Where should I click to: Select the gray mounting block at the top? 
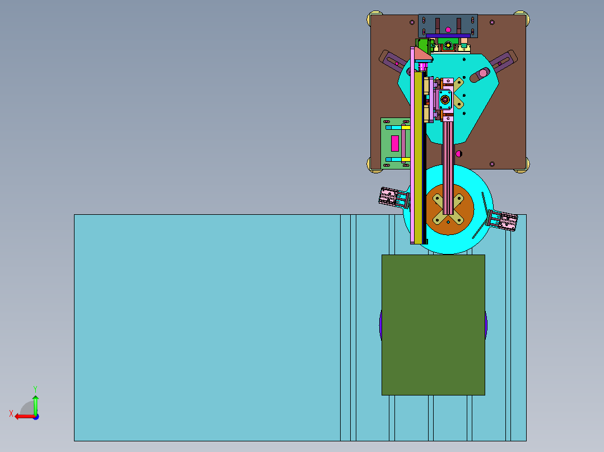pyautogui.click(x=448, y=25)
